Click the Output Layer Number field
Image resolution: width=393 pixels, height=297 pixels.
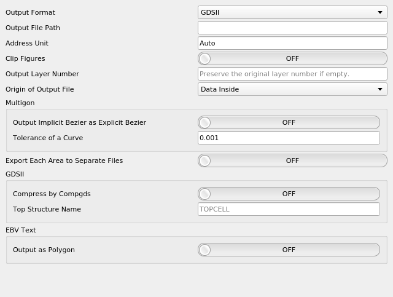point(292,74)
